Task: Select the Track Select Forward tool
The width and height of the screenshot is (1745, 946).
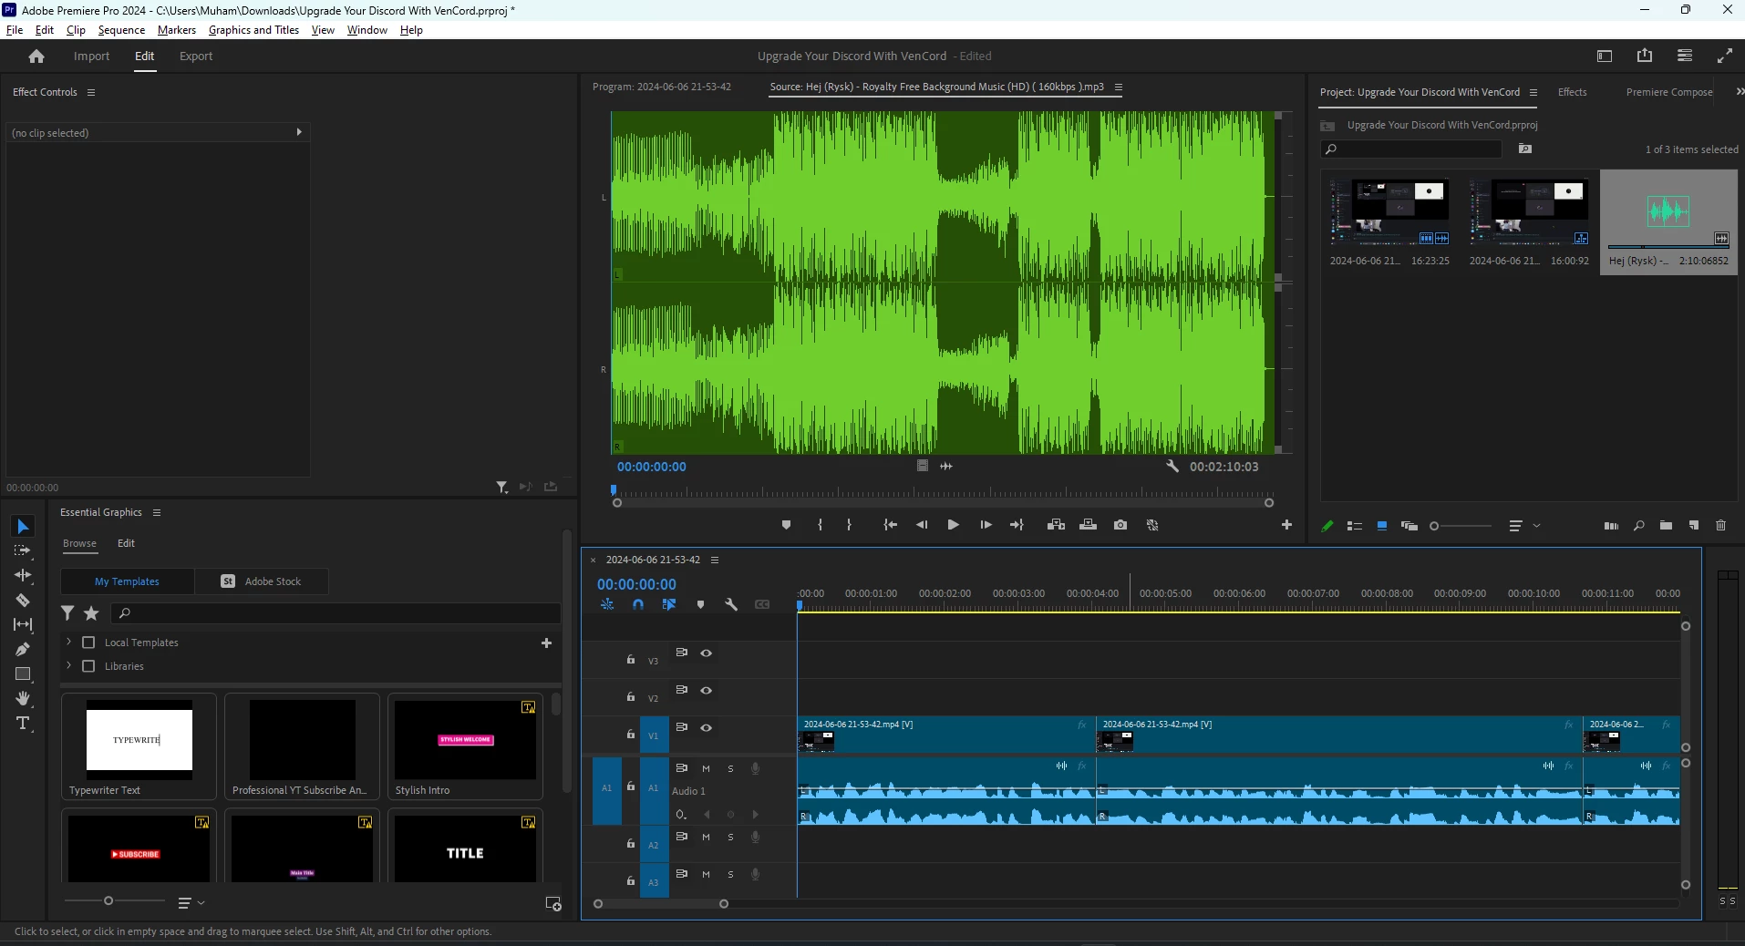Action: tap(23, 550)
